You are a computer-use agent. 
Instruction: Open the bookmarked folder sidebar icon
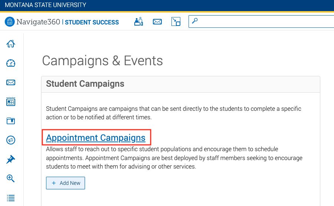[11, 121]
